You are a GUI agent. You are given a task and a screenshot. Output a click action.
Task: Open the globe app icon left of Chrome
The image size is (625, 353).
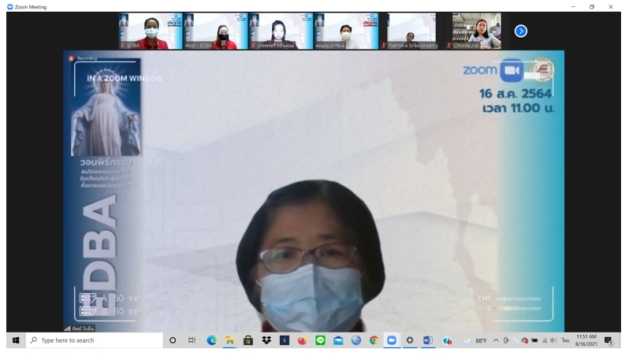tap(356, 340)
